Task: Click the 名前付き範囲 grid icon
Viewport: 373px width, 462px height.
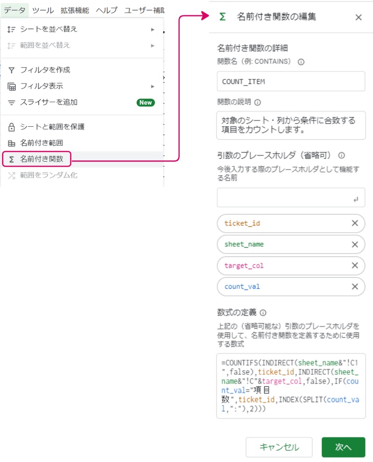Action: 12,143
